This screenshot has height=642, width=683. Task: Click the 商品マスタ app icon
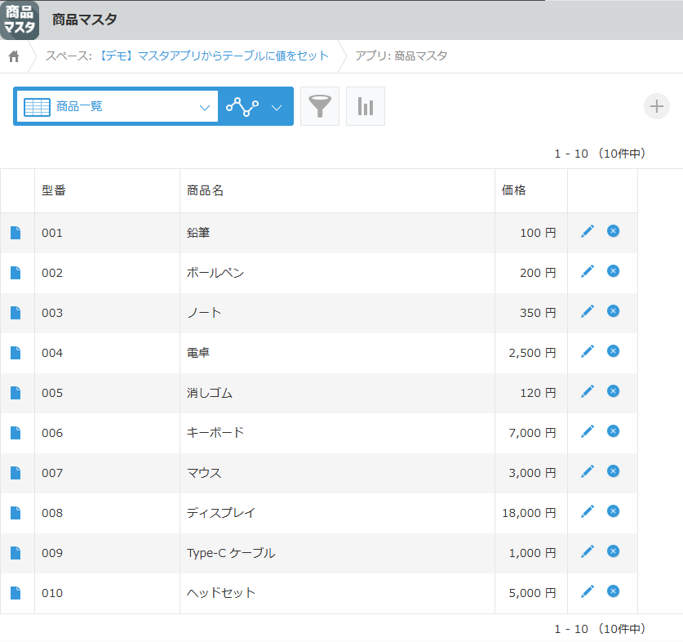[20, 20]
